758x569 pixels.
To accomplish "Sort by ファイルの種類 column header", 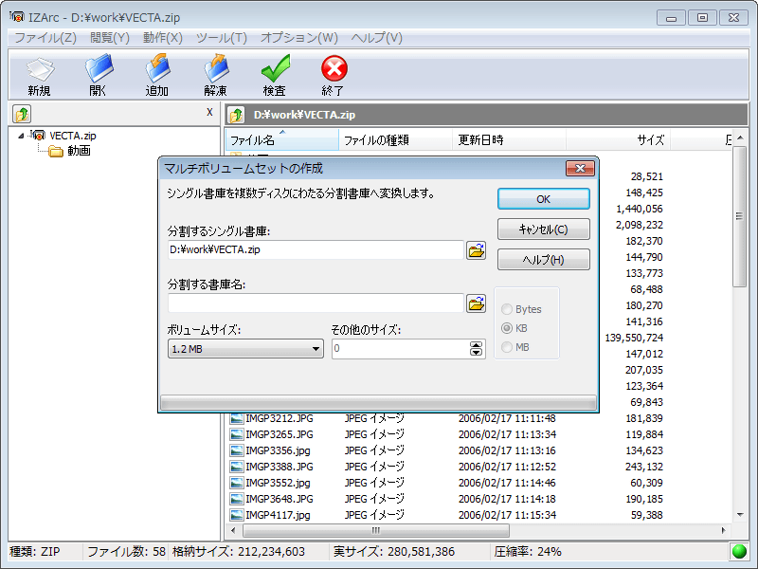I will click(395, 140).
